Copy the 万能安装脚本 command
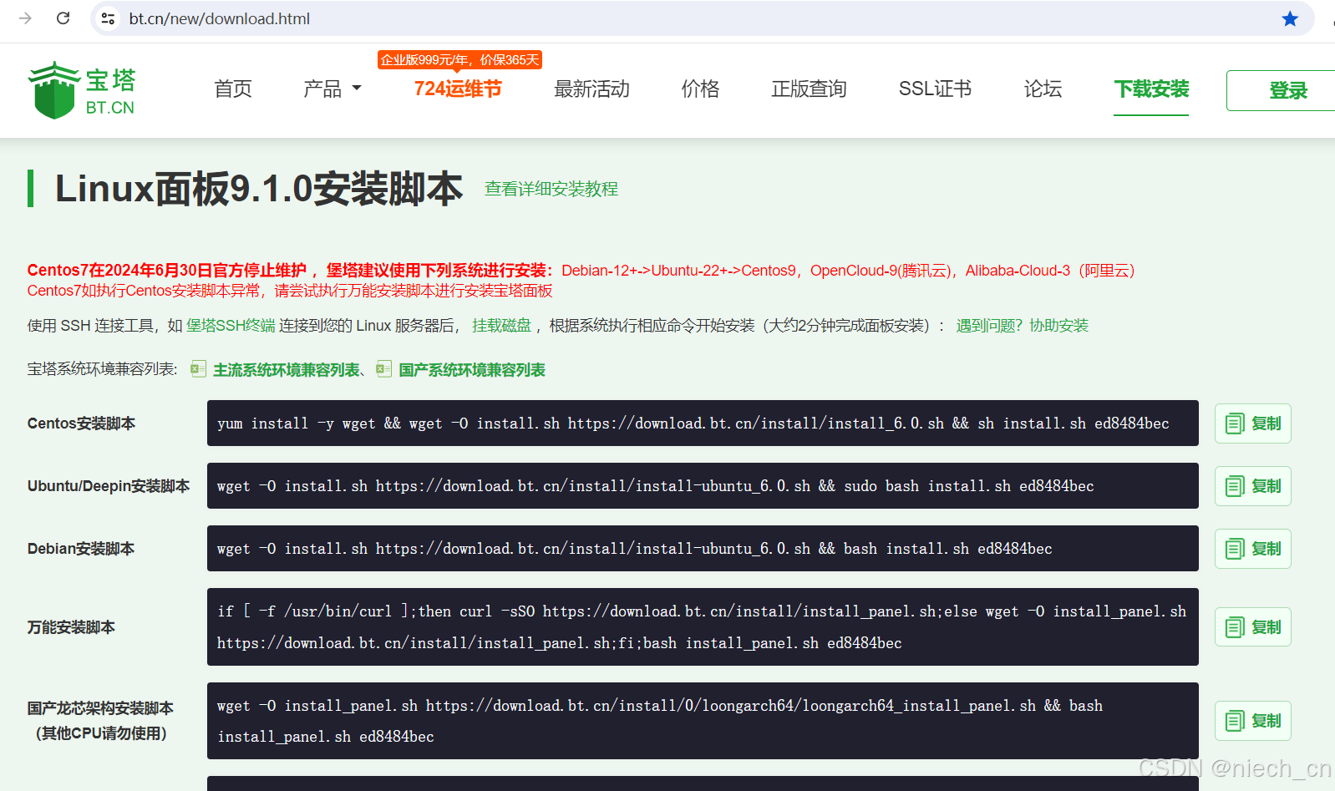Screen dimensions: 1335x791 point(1252,627)
